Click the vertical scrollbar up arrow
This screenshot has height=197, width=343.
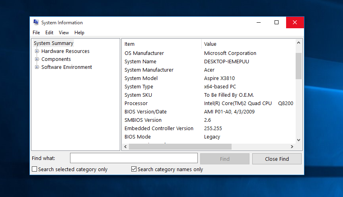coord(298,43)
